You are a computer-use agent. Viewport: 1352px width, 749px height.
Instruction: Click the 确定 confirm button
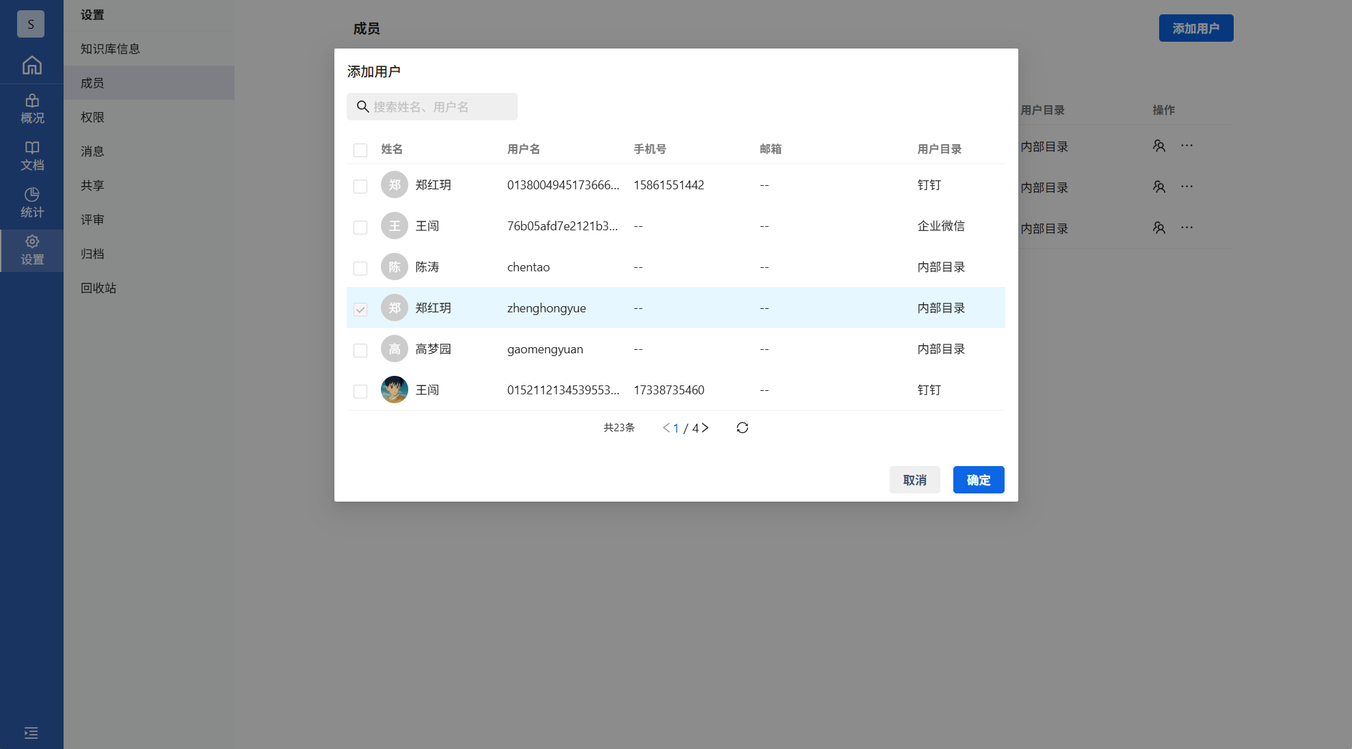[978, 480]
